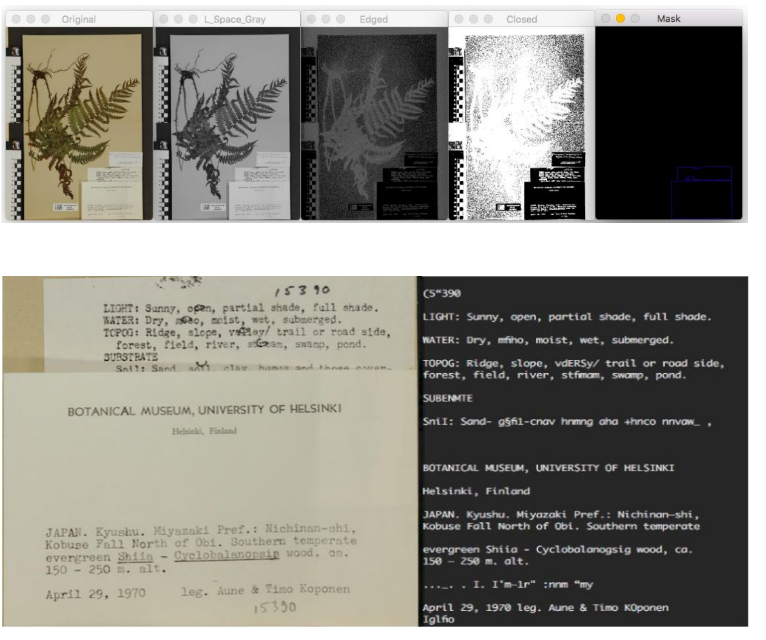
Task: Click OCR line "evergreen Shiia - Cyclobalanogsig wood, ca."
Action: tap(558, 550)
